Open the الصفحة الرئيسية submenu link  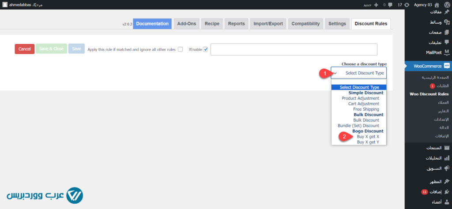tap(435, 78)
